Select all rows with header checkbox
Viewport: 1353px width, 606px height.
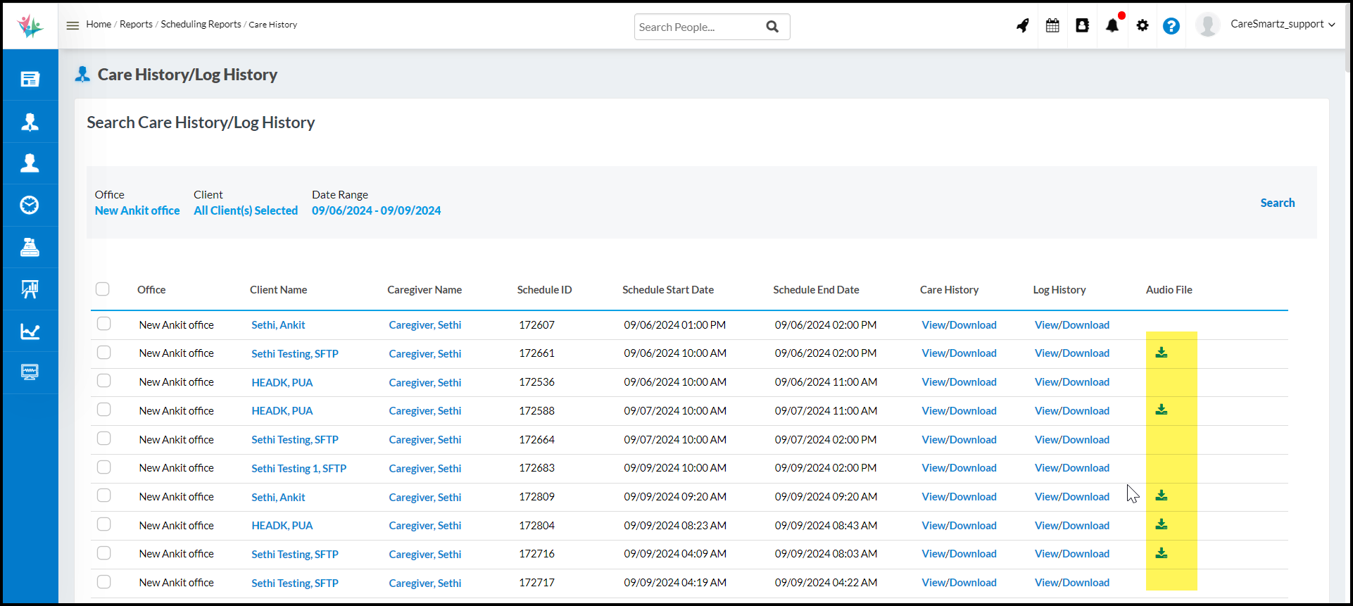tap(103, 289)
